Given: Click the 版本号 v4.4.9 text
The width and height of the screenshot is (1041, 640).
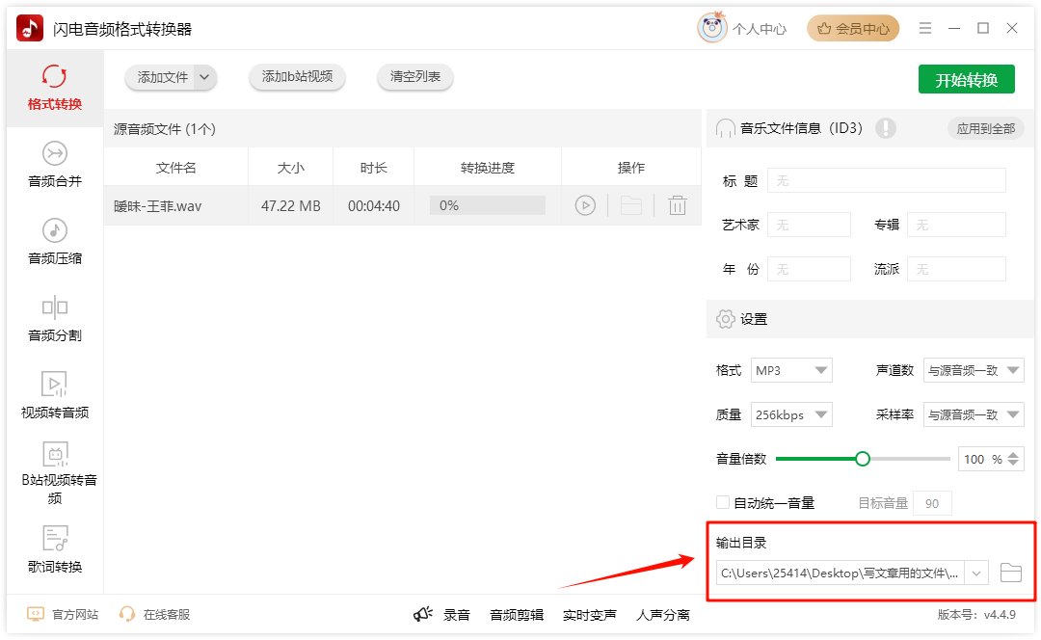Looking at the screenshot, I should pos(976,615).
